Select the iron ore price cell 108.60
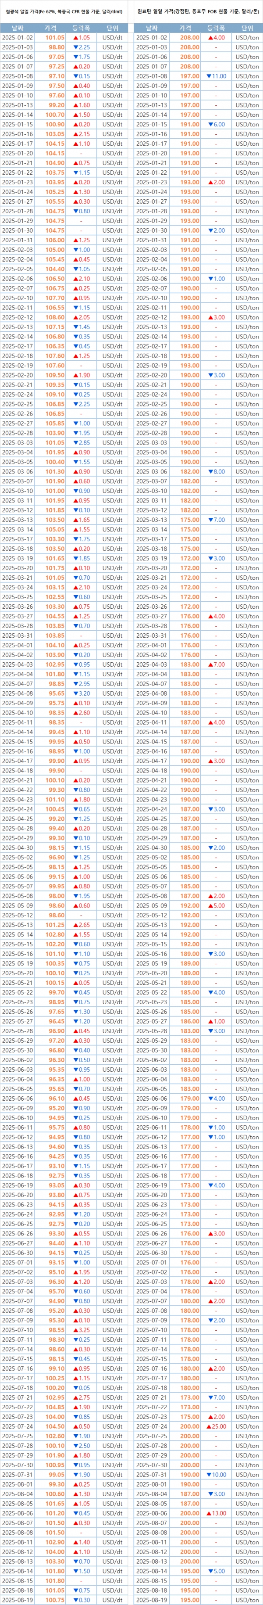 click(55, 317)
